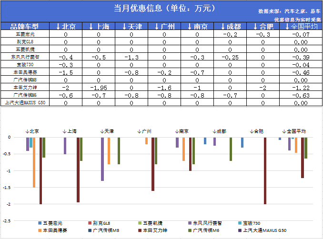Viewport: 323px width, 239px height.
Task: Select the orange bar in 北京 chart group
Action: point(34,162)
